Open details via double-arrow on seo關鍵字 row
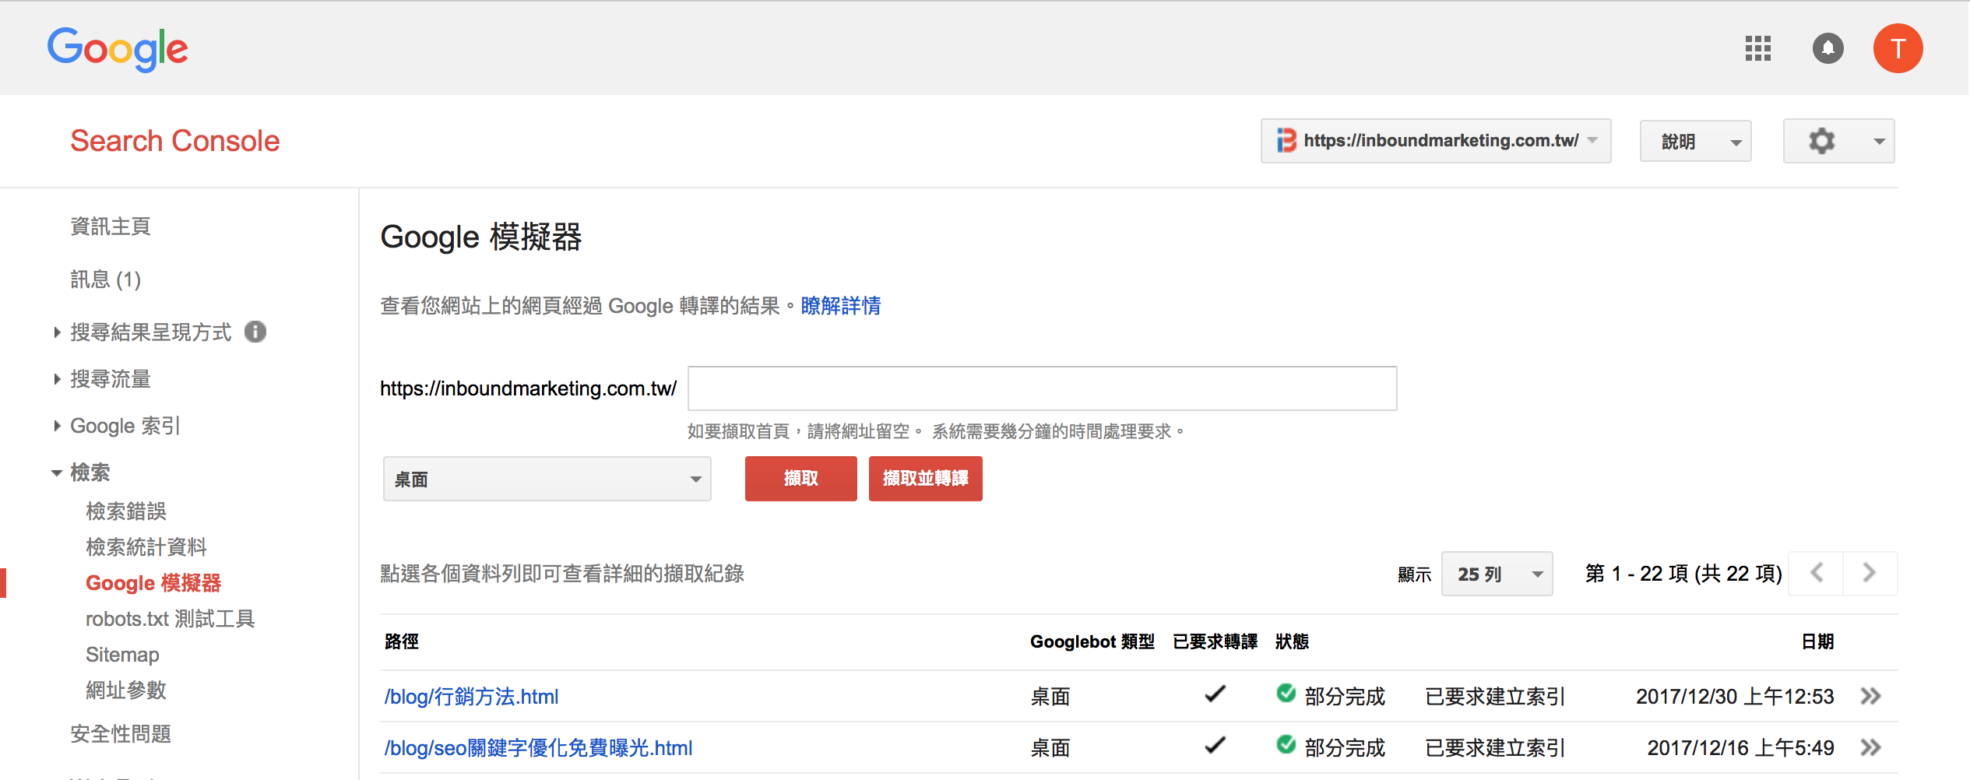1970x780 pixels. (x=1872, y=747)
